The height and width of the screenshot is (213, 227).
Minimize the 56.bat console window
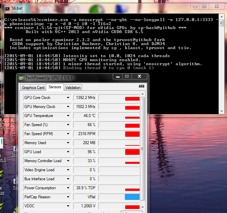click(x=195, y=7)
